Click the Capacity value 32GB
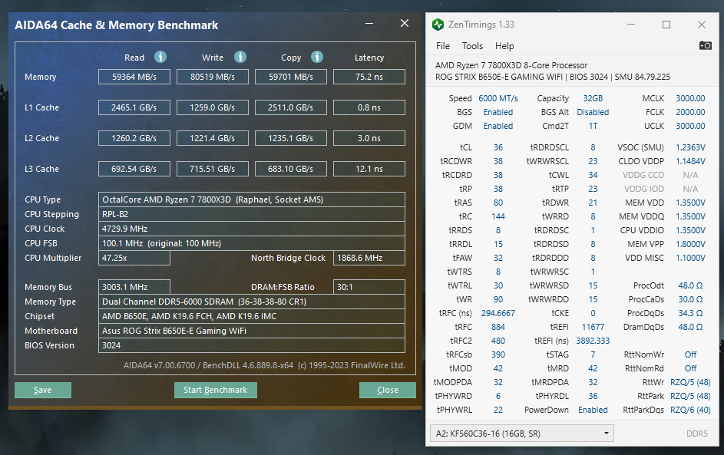Screen dimensions: 724x455 point(593,98)
